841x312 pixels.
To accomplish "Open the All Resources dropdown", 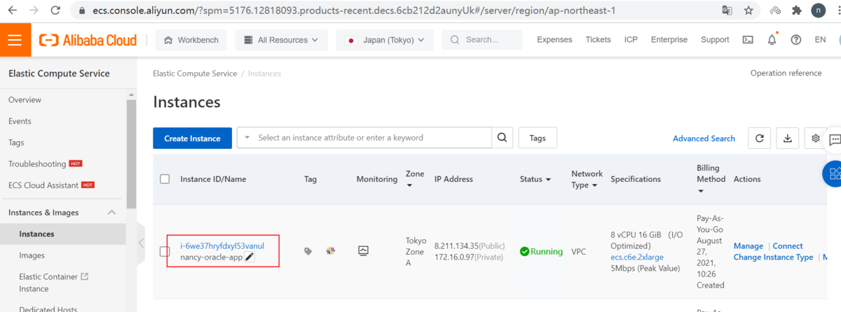I will point(281,40).
